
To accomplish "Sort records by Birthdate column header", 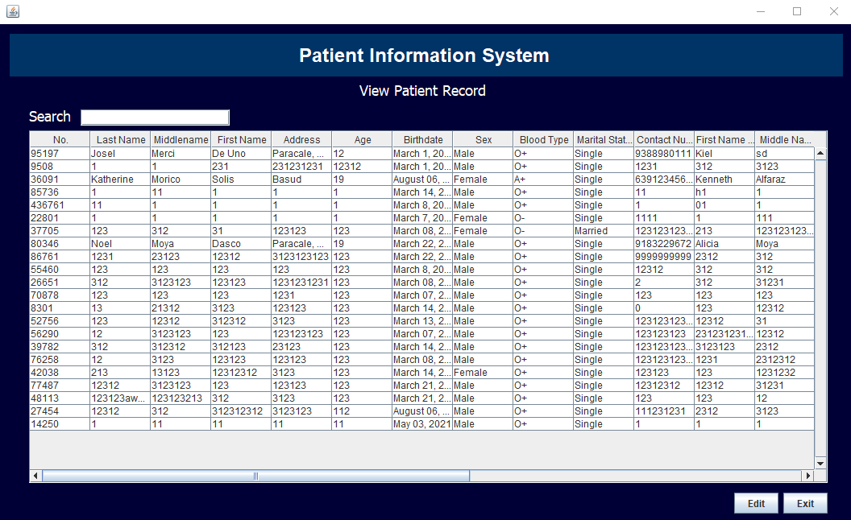I will [x=422, y=138].
